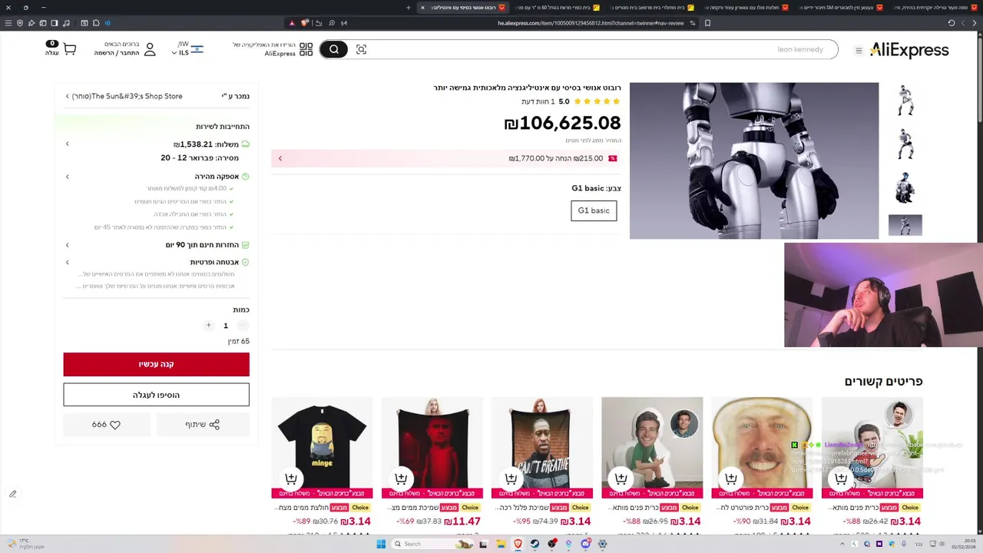Bookmark this page via bookmark icon
The image size is (983, 553).
point(707,23)
